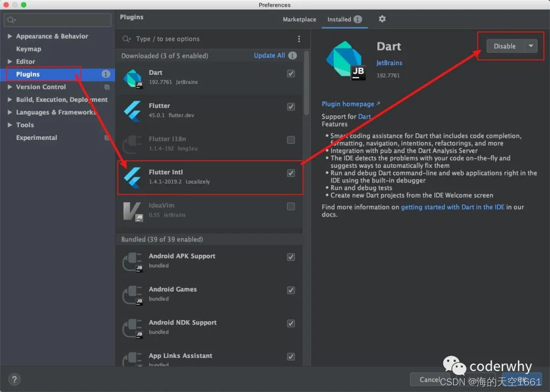Uncheck Android Games plugin checkbox
Screen dimensions: 550x392
coord(291,290)
